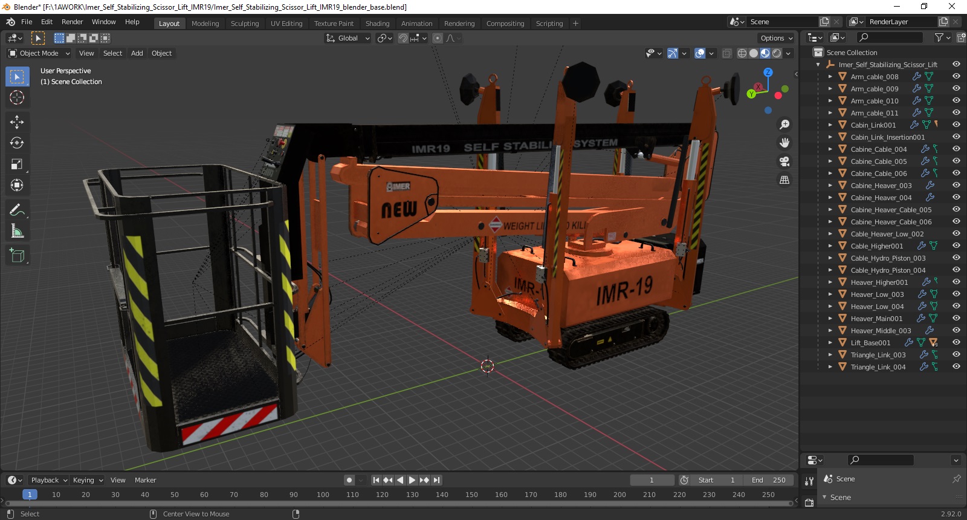Click the End frame 250 field

(x=769, y=480)
